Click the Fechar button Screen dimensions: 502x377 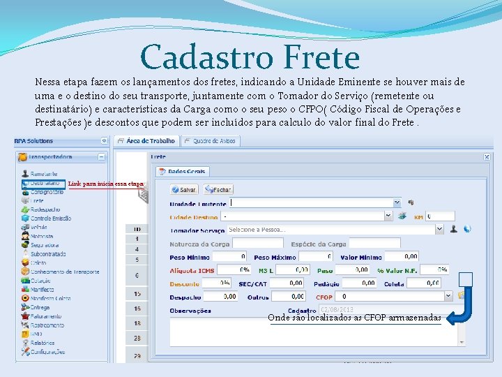click(x=219, y=189)
